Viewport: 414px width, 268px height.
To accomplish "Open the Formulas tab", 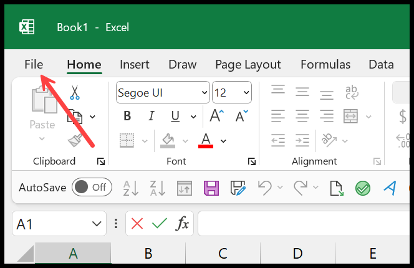I will [325, 64].
